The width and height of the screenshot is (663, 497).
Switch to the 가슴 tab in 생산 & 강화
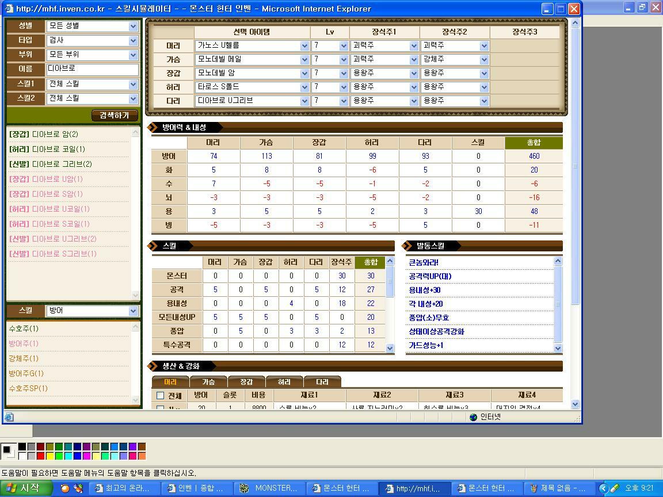(x=208, y=382)
